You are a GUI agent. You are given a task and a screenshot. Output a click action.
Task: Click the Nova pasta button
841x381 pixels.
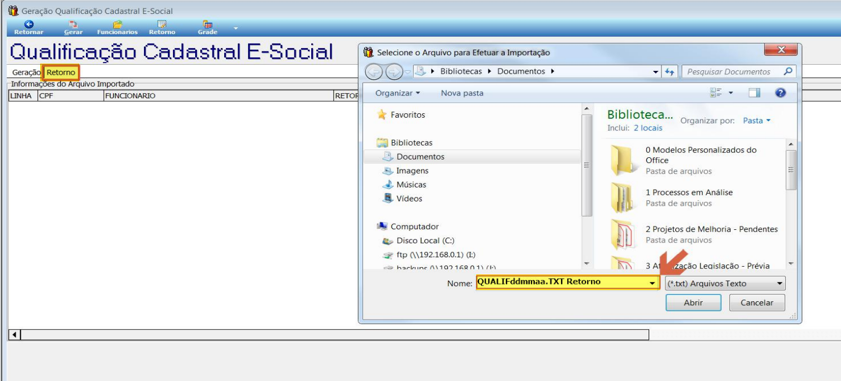(462, 93)
